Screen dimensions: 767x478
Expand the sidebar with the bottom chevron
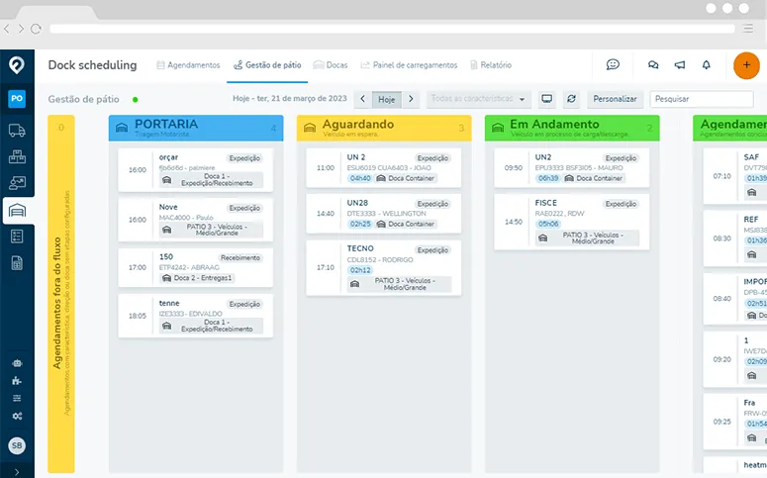click(17, 472)
